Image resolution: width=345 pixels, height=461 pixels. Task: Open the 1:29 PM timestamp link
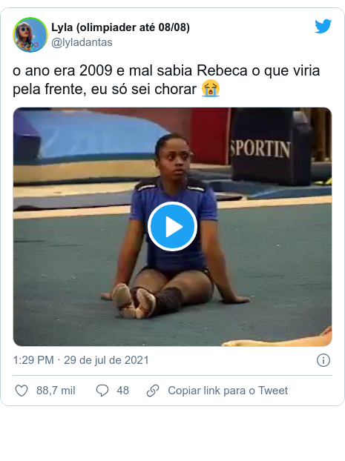(33, 360)
